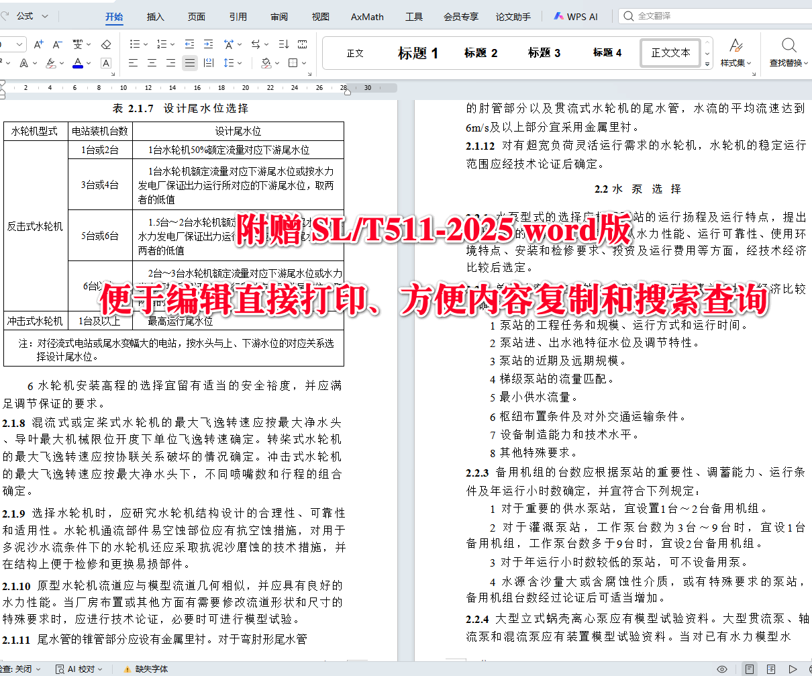Open Find and Replace (查找替换)

click(x=789, y=52)
